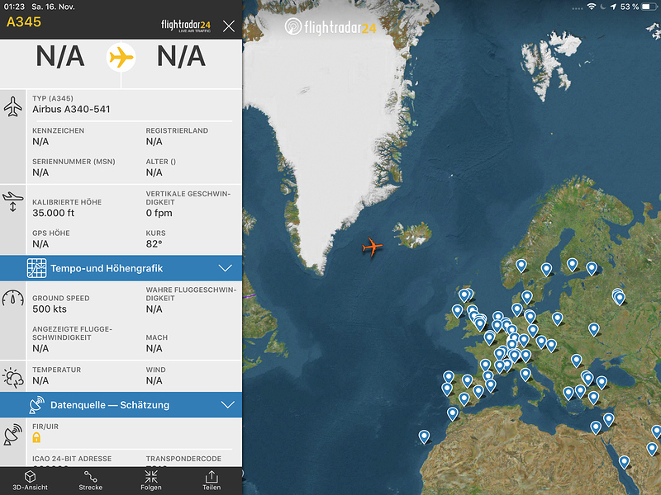The image size is (661, 495).
Task: Tap the Airbus A340-541 type text
Action: [71, 110]
